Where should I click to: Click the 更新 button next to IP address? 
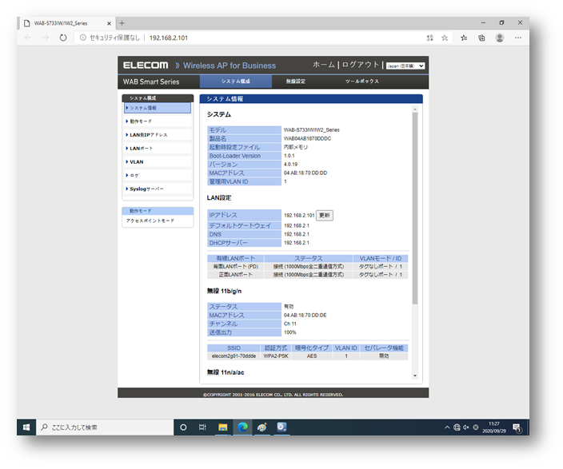324,215
